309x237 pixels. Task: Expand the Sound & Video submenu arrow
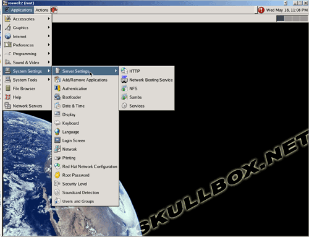coord(49,62)
